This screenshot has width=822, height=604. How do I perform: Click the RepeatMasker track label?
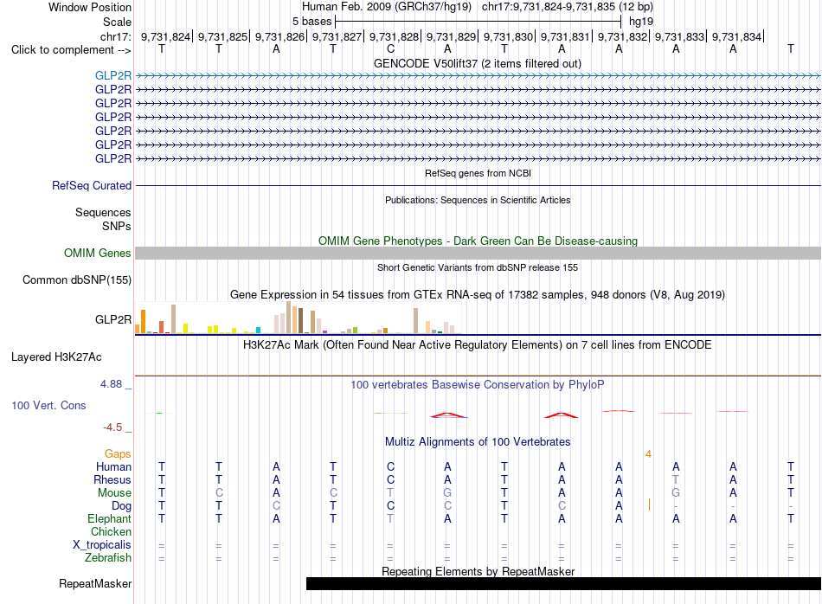[x=95, y=583]
